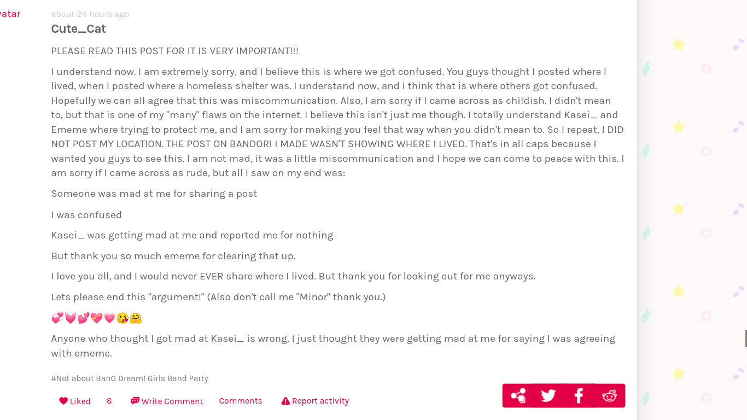The width and height of the screenshot is (747, 420).
Task: Share this post on Facebook
Action: pyautogui.click(x=579, y=395)
